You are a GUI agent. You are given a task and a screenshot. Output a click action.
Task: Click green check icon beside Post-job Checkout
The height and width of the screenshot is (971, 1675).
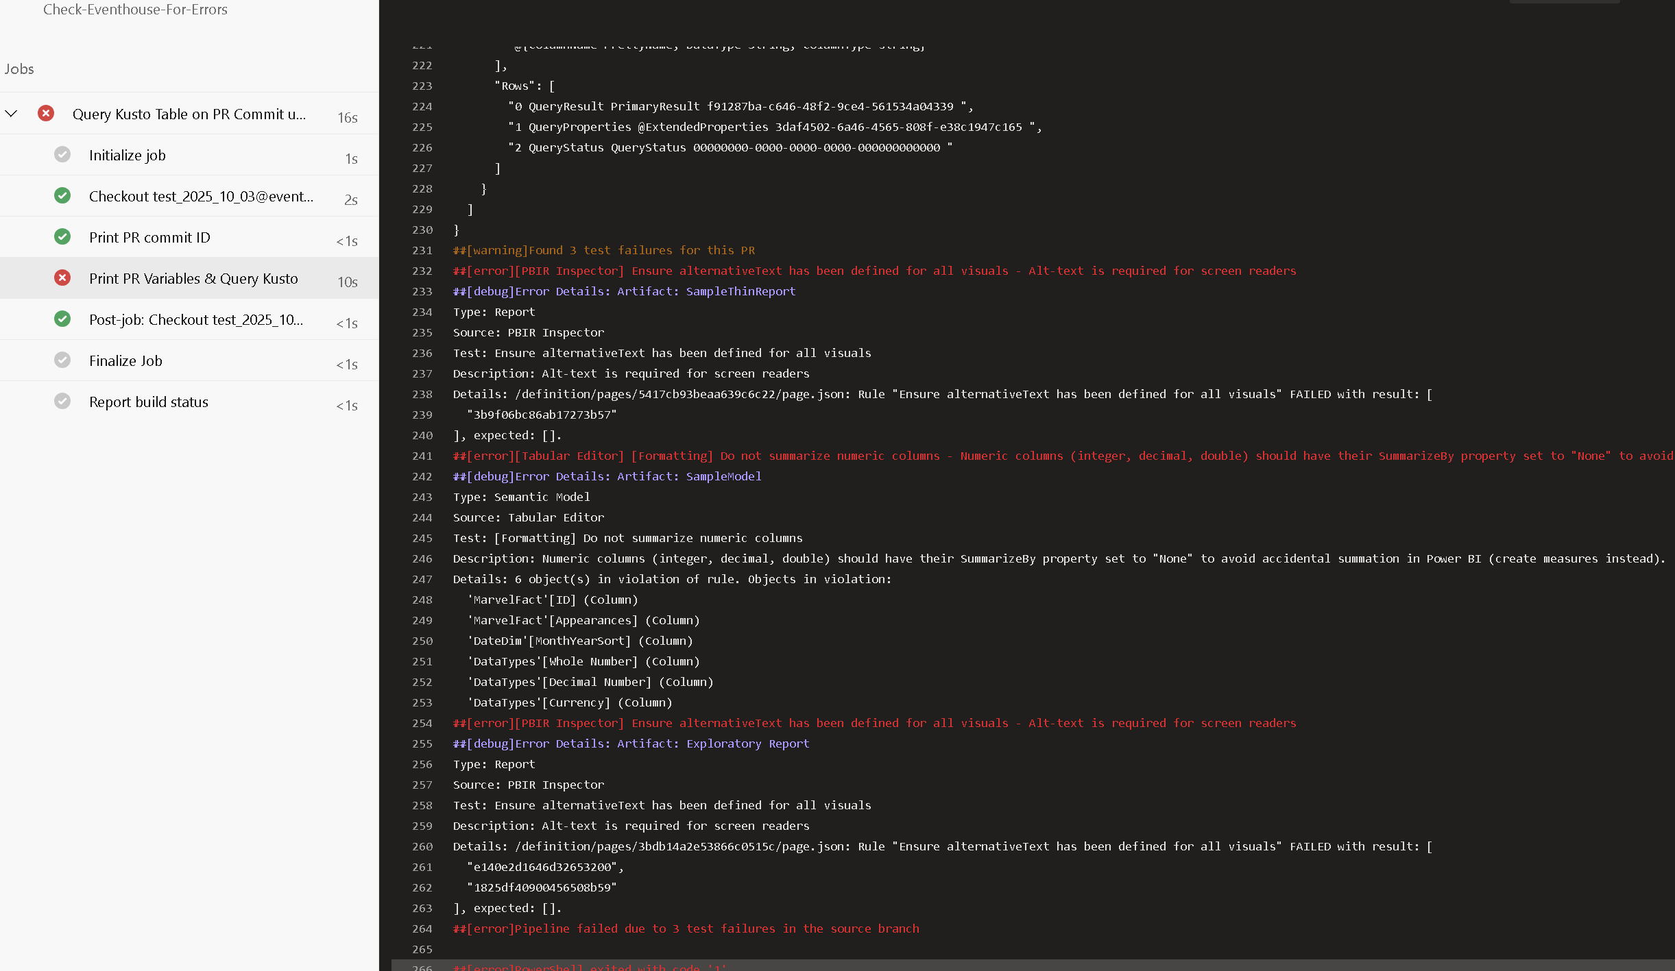[x=62, y=319]
